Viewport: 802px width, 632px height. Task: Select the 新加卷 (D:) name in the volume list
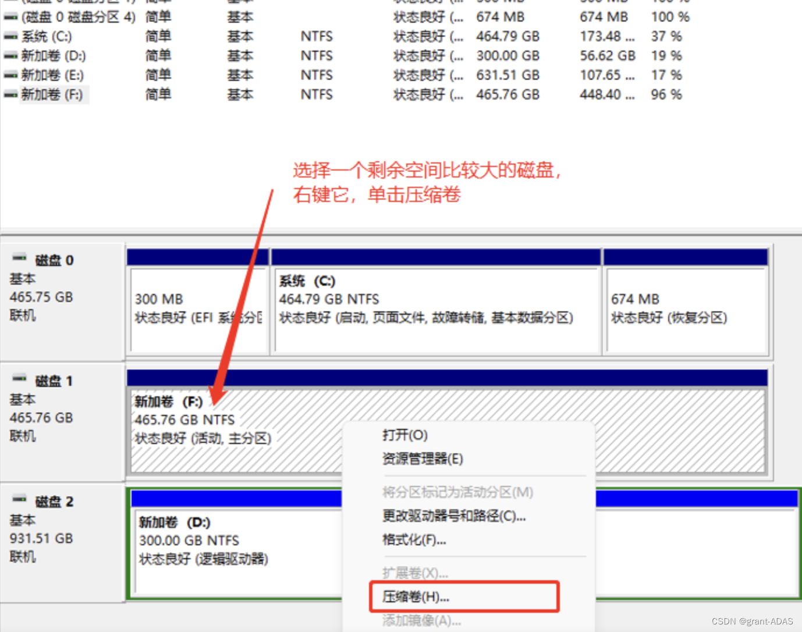[x=54, y=56]
